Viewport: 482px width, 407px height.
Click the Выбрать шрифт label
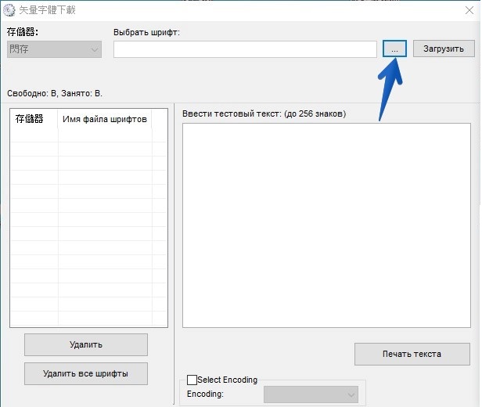click(x=146, y=32)
